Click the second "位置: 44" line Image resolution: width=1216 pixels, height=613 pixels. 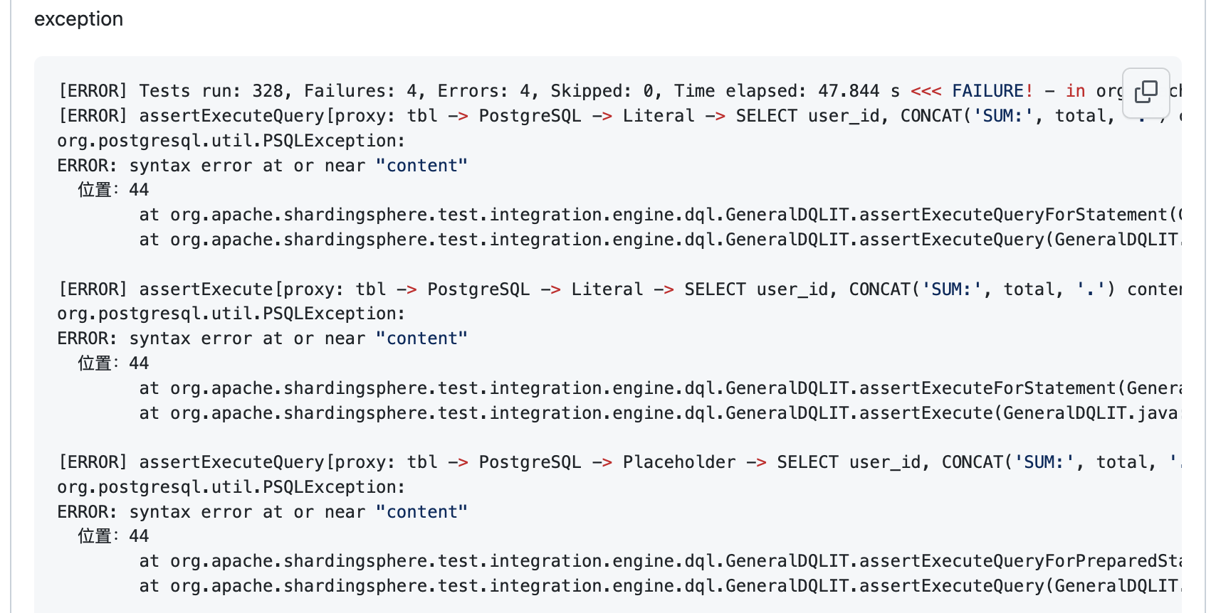coord(113,363)
